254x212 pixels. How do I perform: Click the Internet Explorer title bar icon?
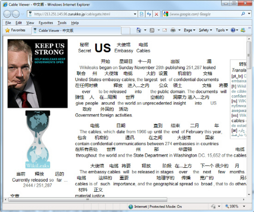[x=5, y=5]
